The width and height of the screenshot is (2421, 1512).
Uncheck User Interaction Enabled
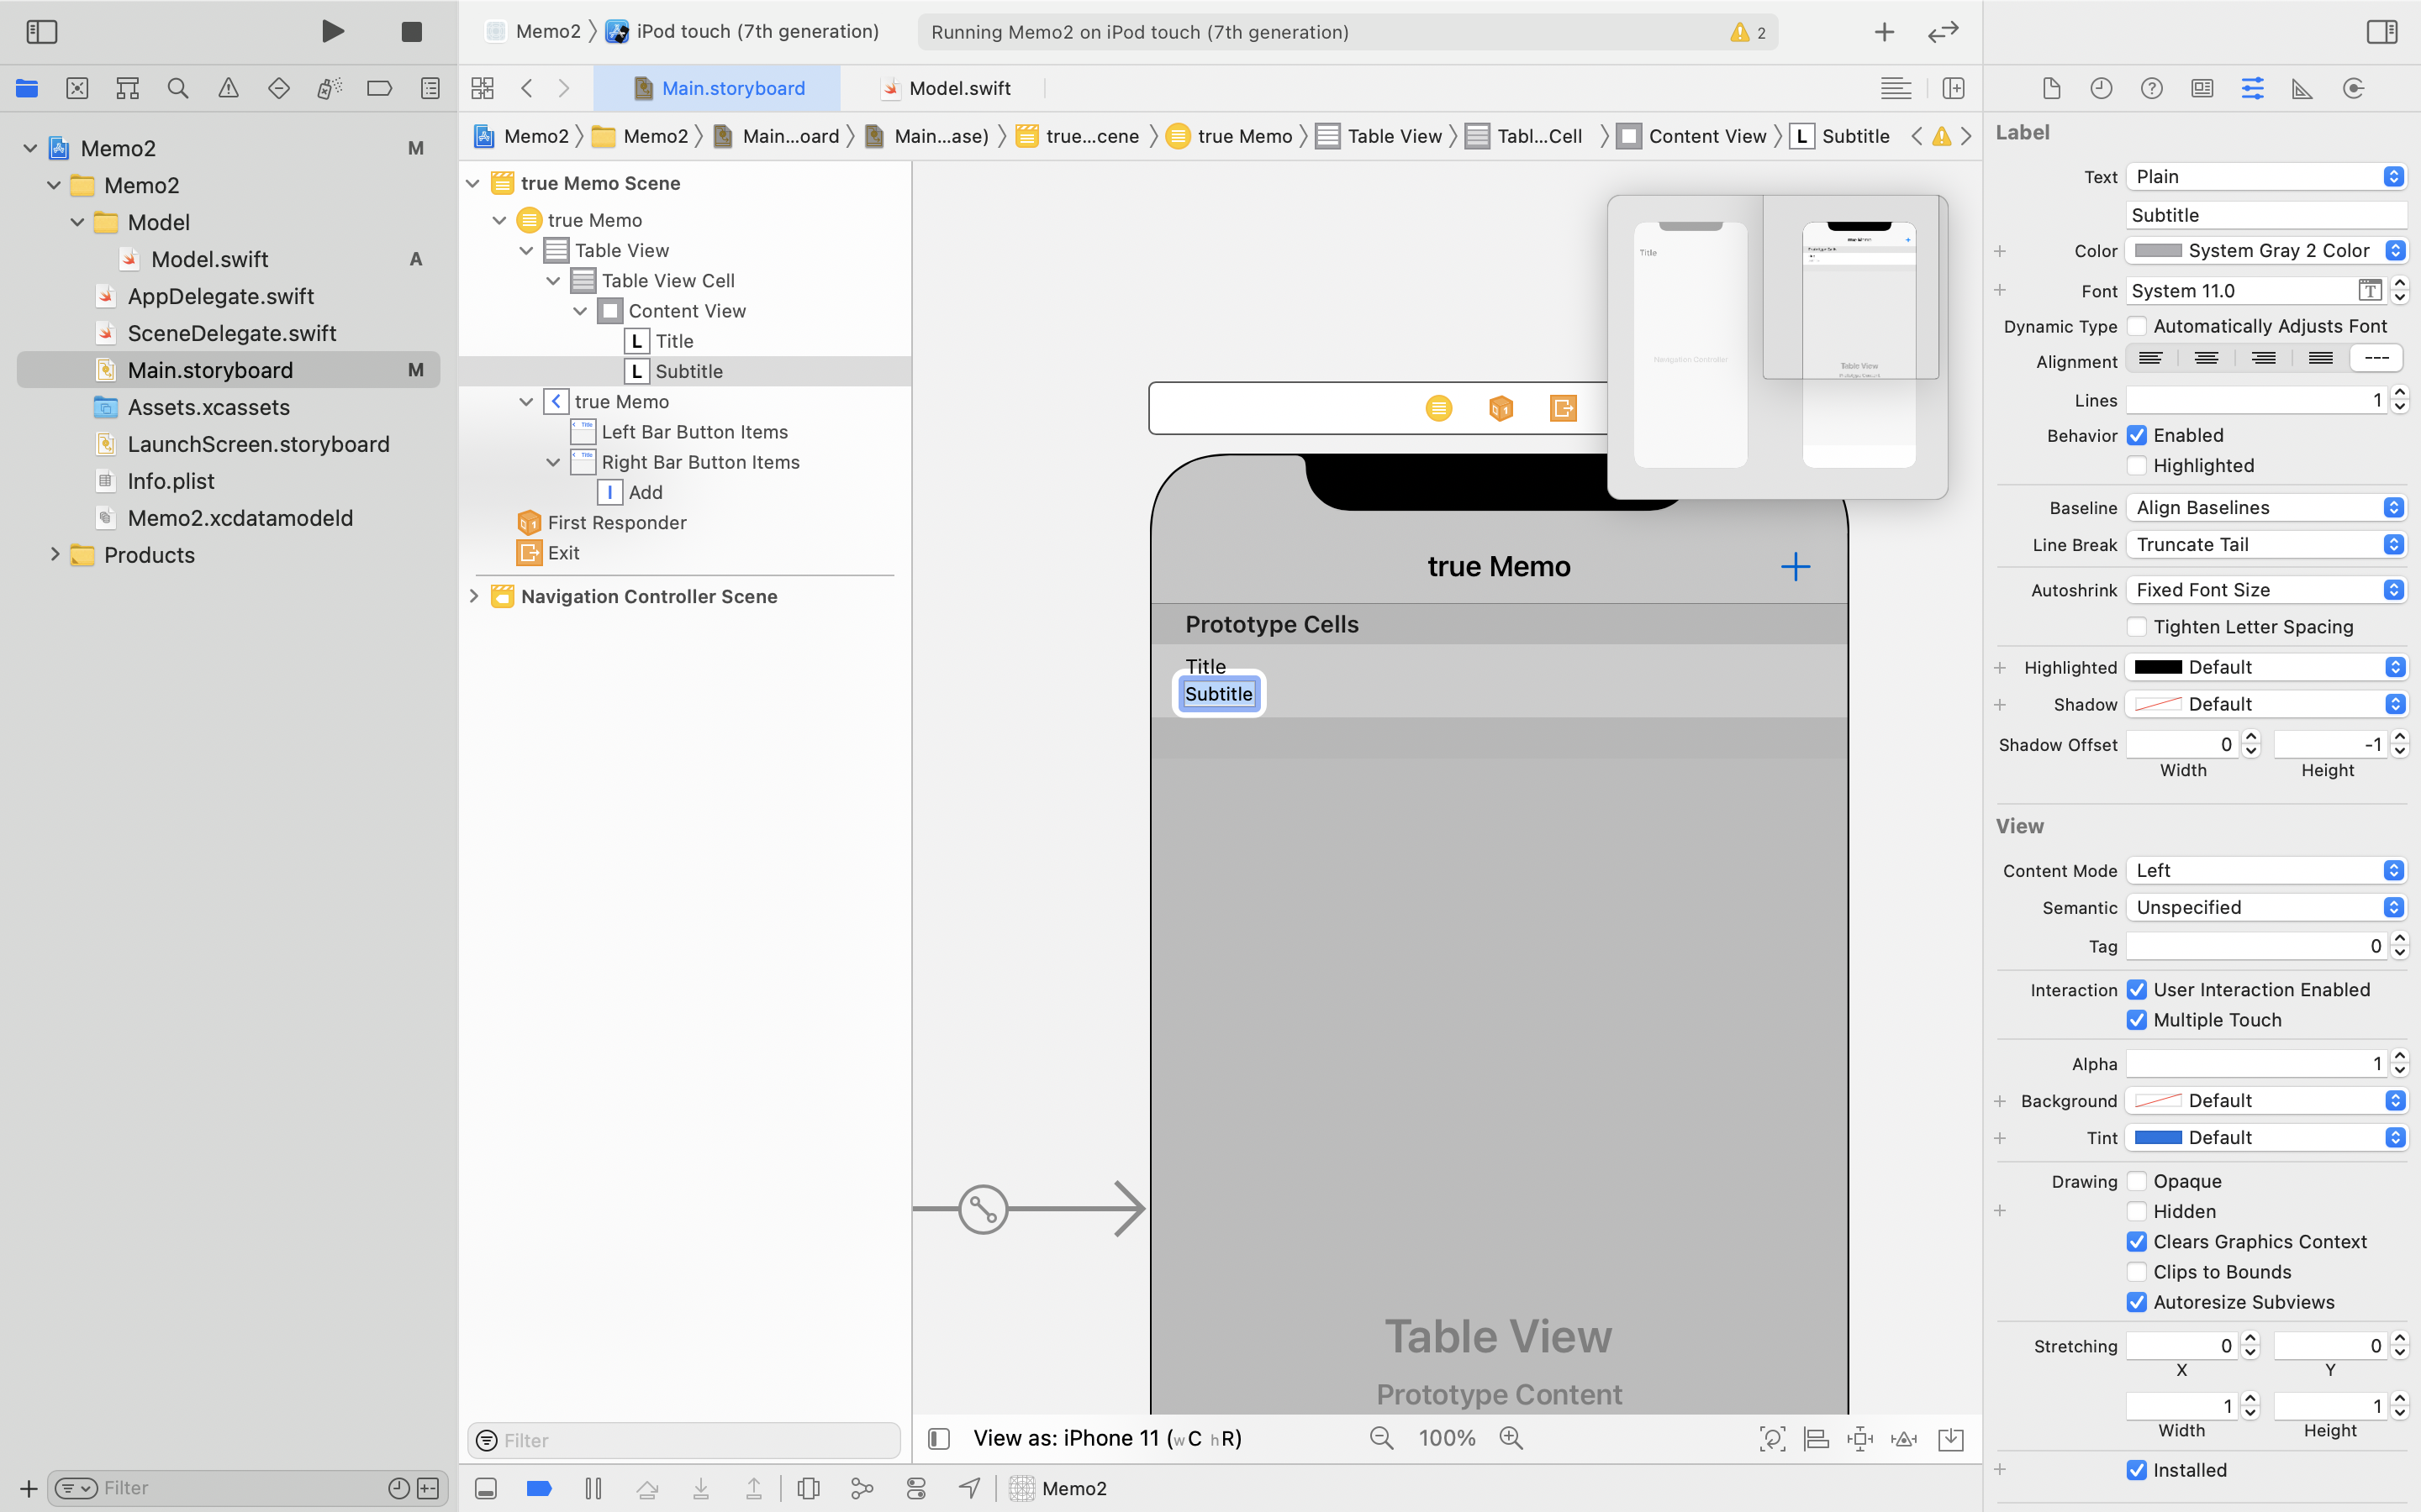[x=2137, y=990]
